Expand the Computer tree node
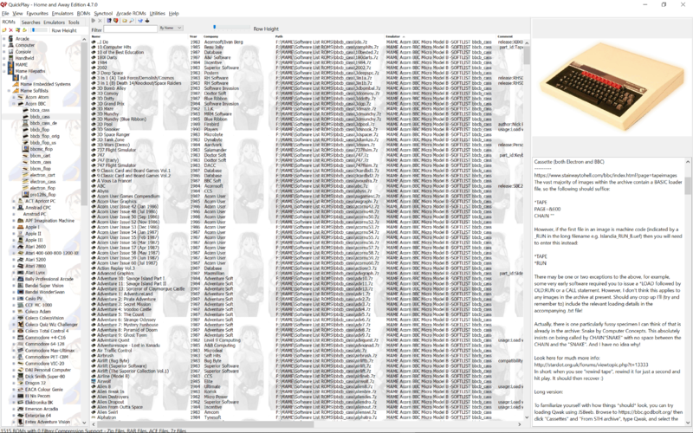The width and height of the screenshot is (693, 433). [x=4, y=45]
